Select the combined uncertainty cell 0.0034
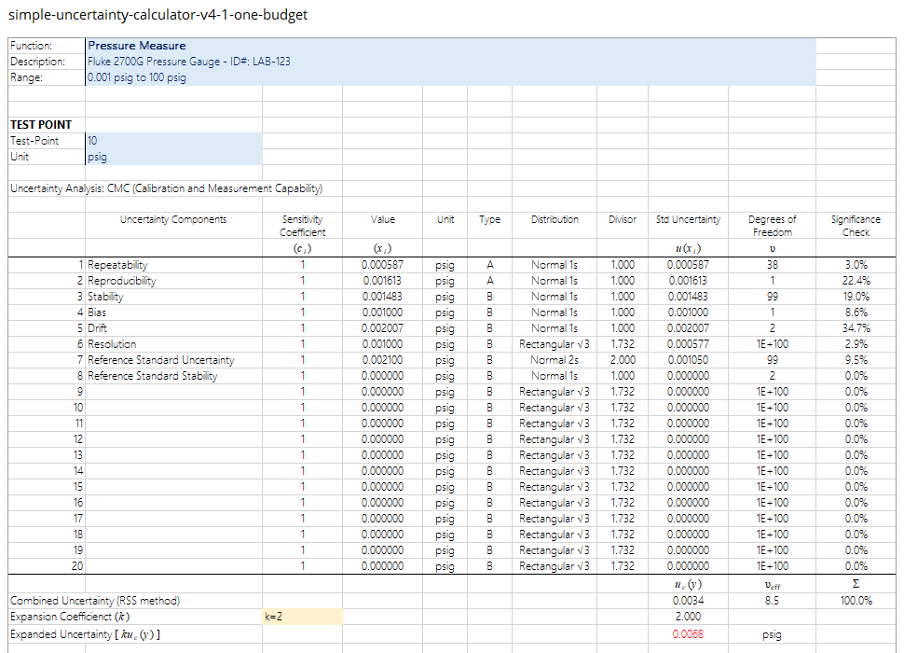 pyautogui.click(x=688, y=601)
